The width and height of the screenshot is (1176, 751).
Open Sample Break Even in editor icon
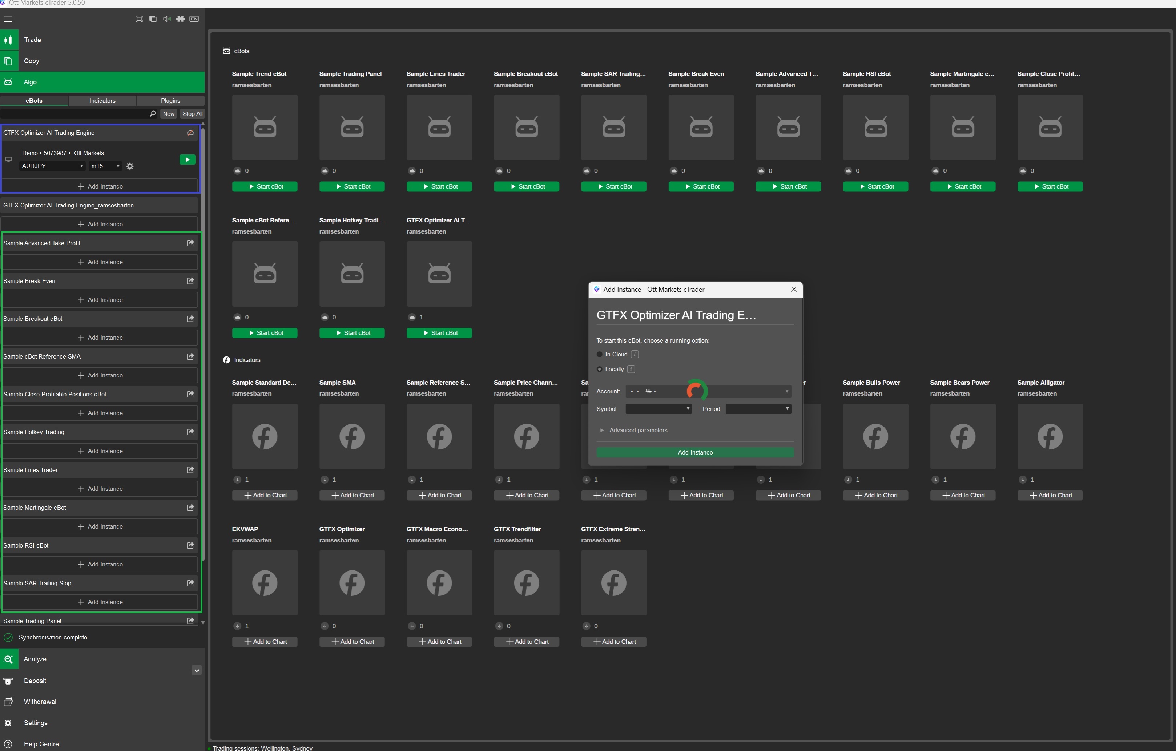tap(190, 281)
